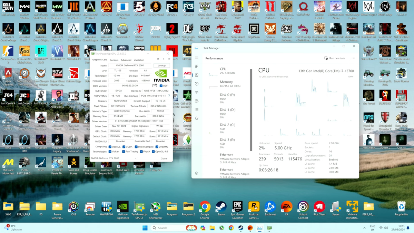The width and height of the screenshot is (414, 233).
Task: Open GPU-Z hamburger menu icon
Action: pos(169,59)
